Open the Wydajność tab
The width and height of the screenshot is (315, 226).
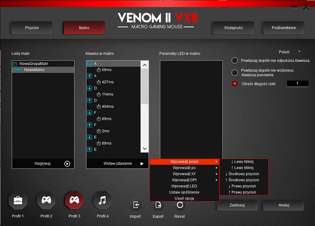coord(234,28)
